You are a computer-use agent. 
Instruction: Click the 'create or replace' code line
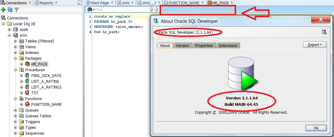(112, 16)
